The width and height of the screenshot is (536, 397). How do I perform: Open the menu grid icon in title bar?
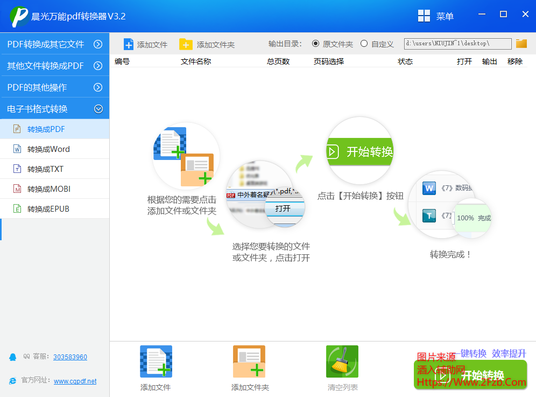424,16
